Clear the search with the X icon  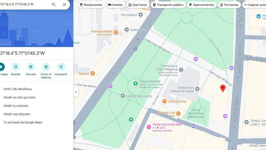pos(64,5)
